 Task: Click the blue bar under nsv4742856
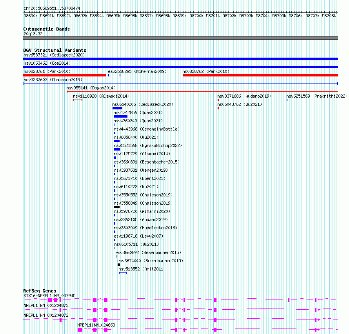(120, 116)
